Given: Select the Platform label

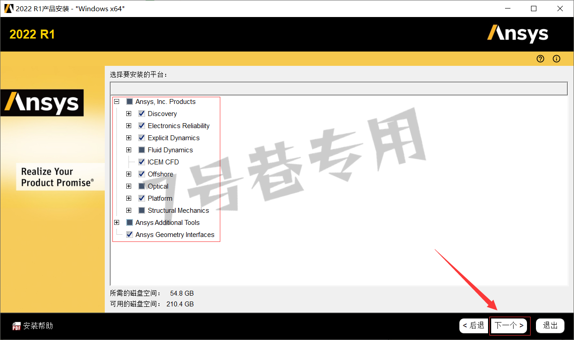Looking at the screenshot, I should 160,198.
